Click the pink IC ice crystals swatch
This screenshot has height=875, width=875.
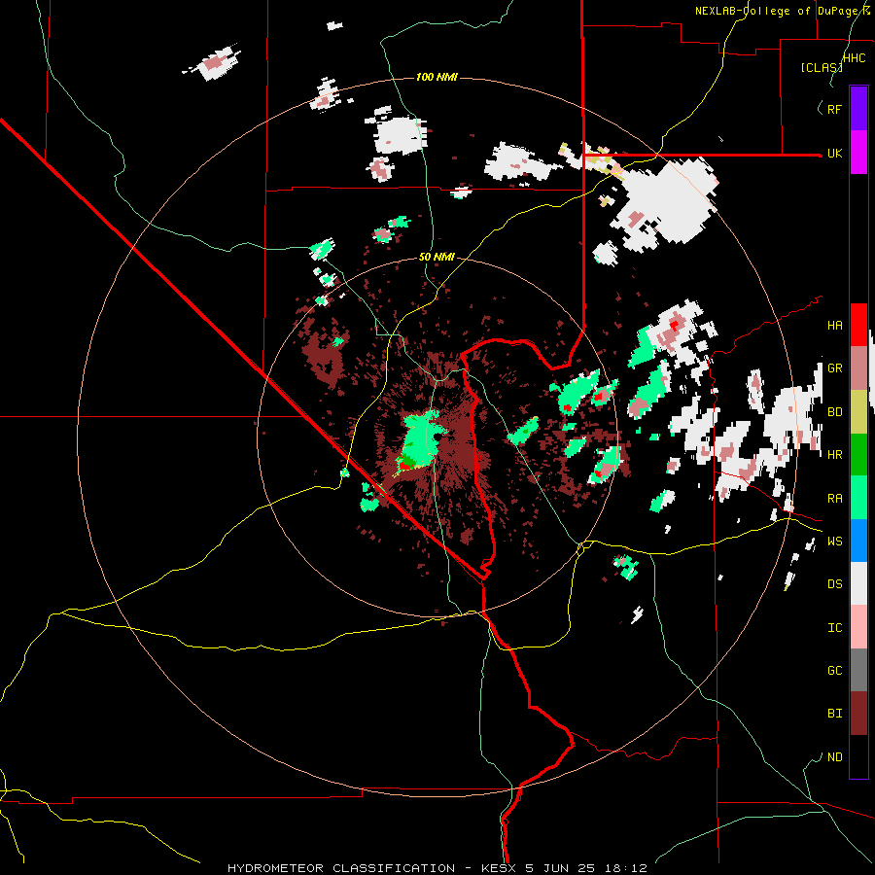858,627
